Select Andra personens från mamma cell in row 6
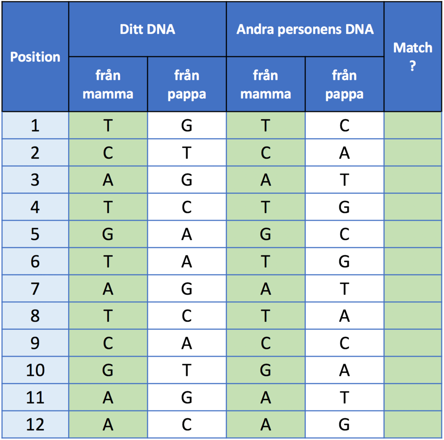 pyautogui.click(x=266, y=261)
